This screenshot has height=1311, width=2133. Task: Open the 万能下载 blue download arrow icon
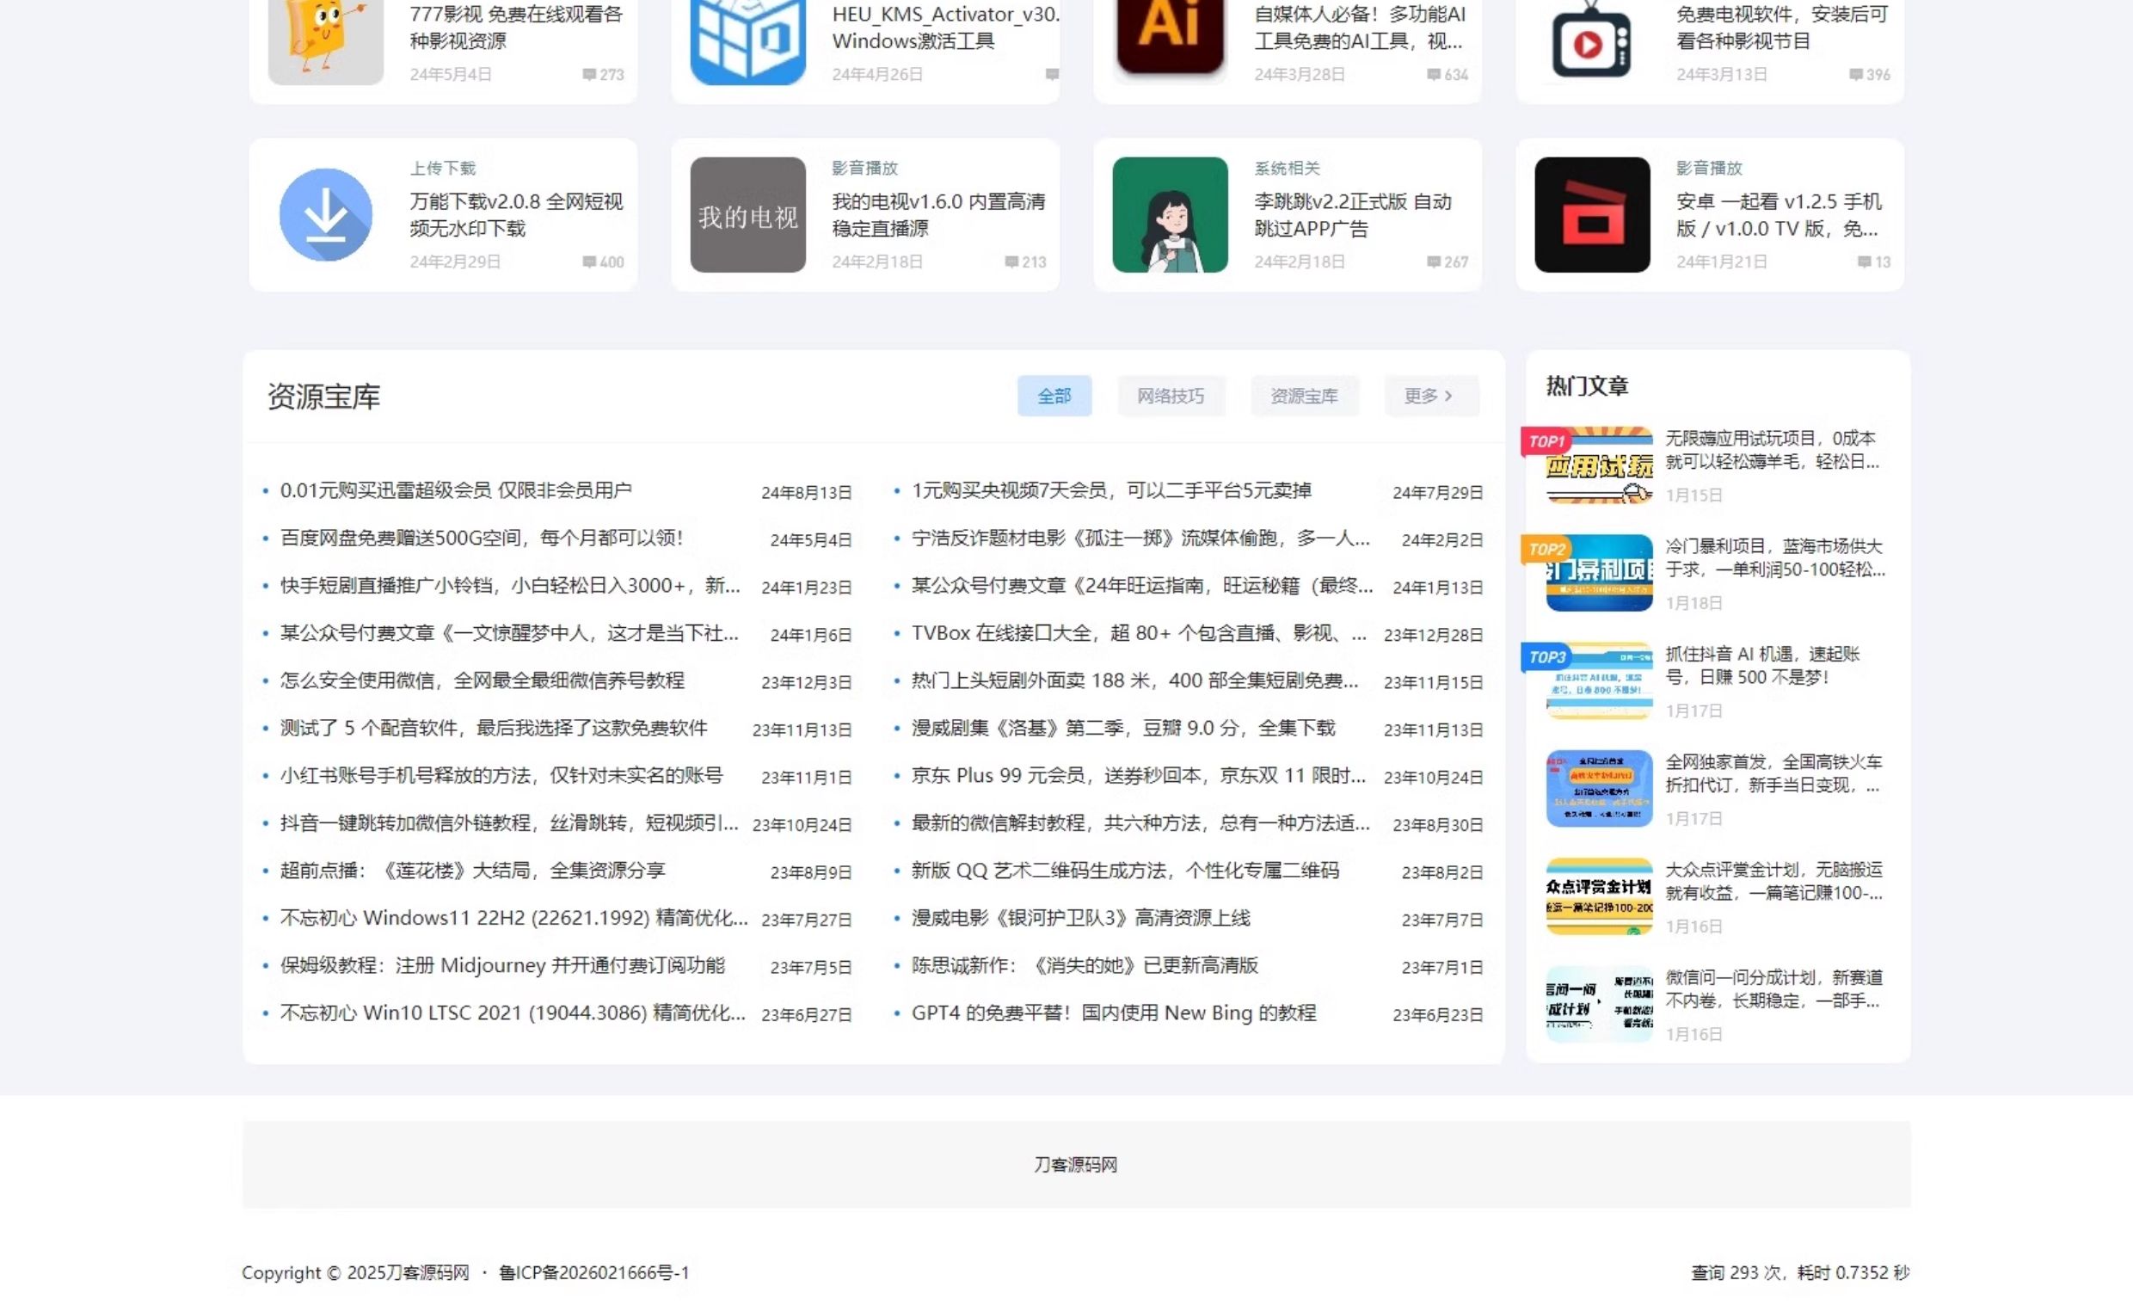point(326,214)
